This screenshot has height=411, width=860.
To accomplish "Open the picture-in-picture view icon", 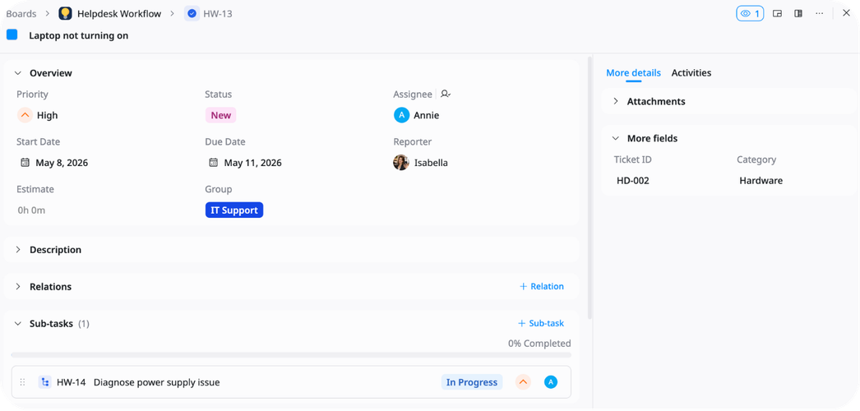I will (777, 14).
